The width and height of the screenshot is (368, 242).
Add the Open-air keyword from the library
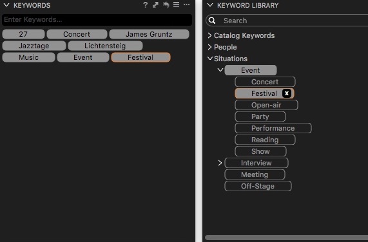266,105
